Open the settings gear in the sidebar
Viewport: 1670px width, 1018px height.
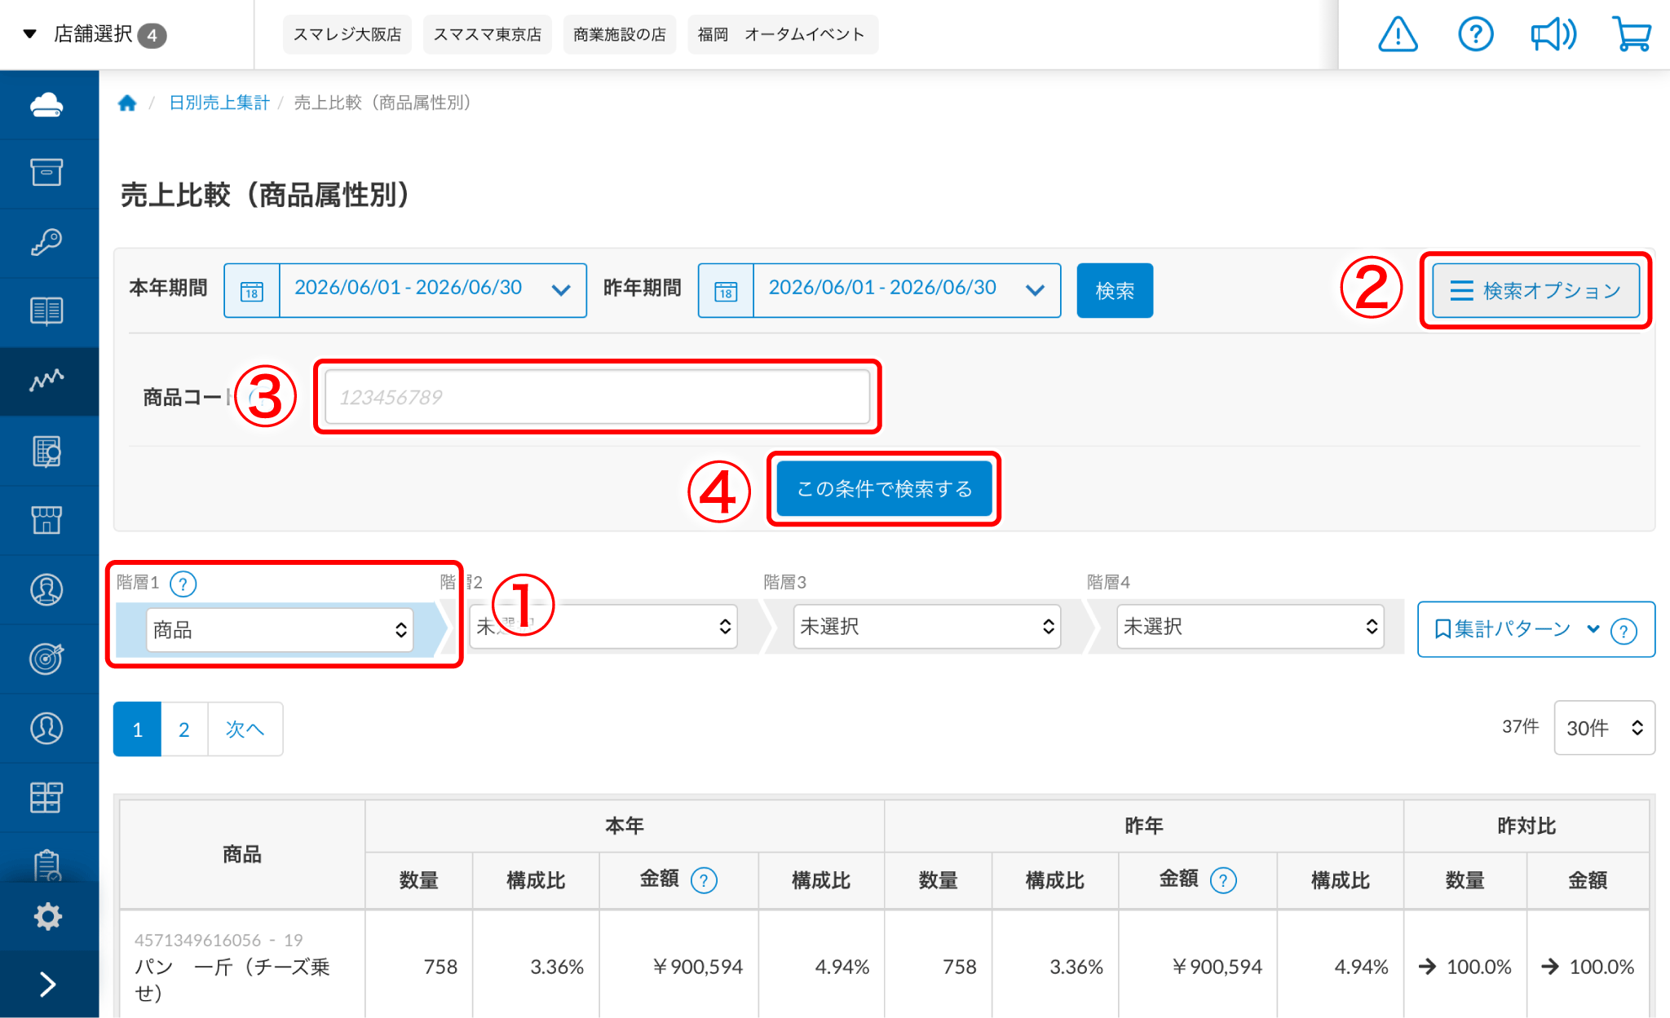47,916
